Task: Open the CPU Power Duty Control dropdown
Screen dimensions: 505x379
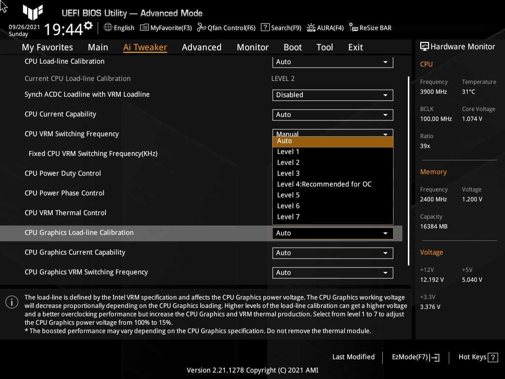Action: (333, 173)
